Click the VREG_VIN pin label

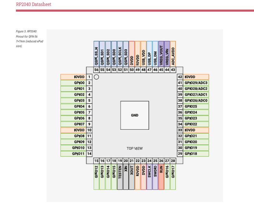click(167, 54)
